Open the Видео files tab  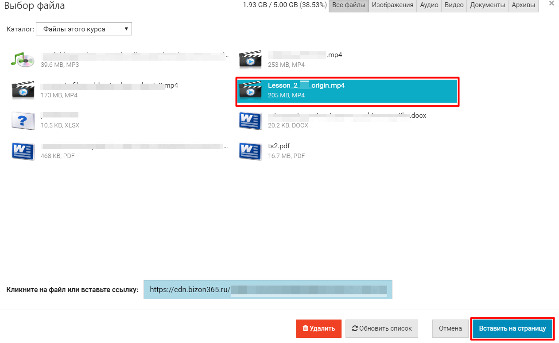454,5
